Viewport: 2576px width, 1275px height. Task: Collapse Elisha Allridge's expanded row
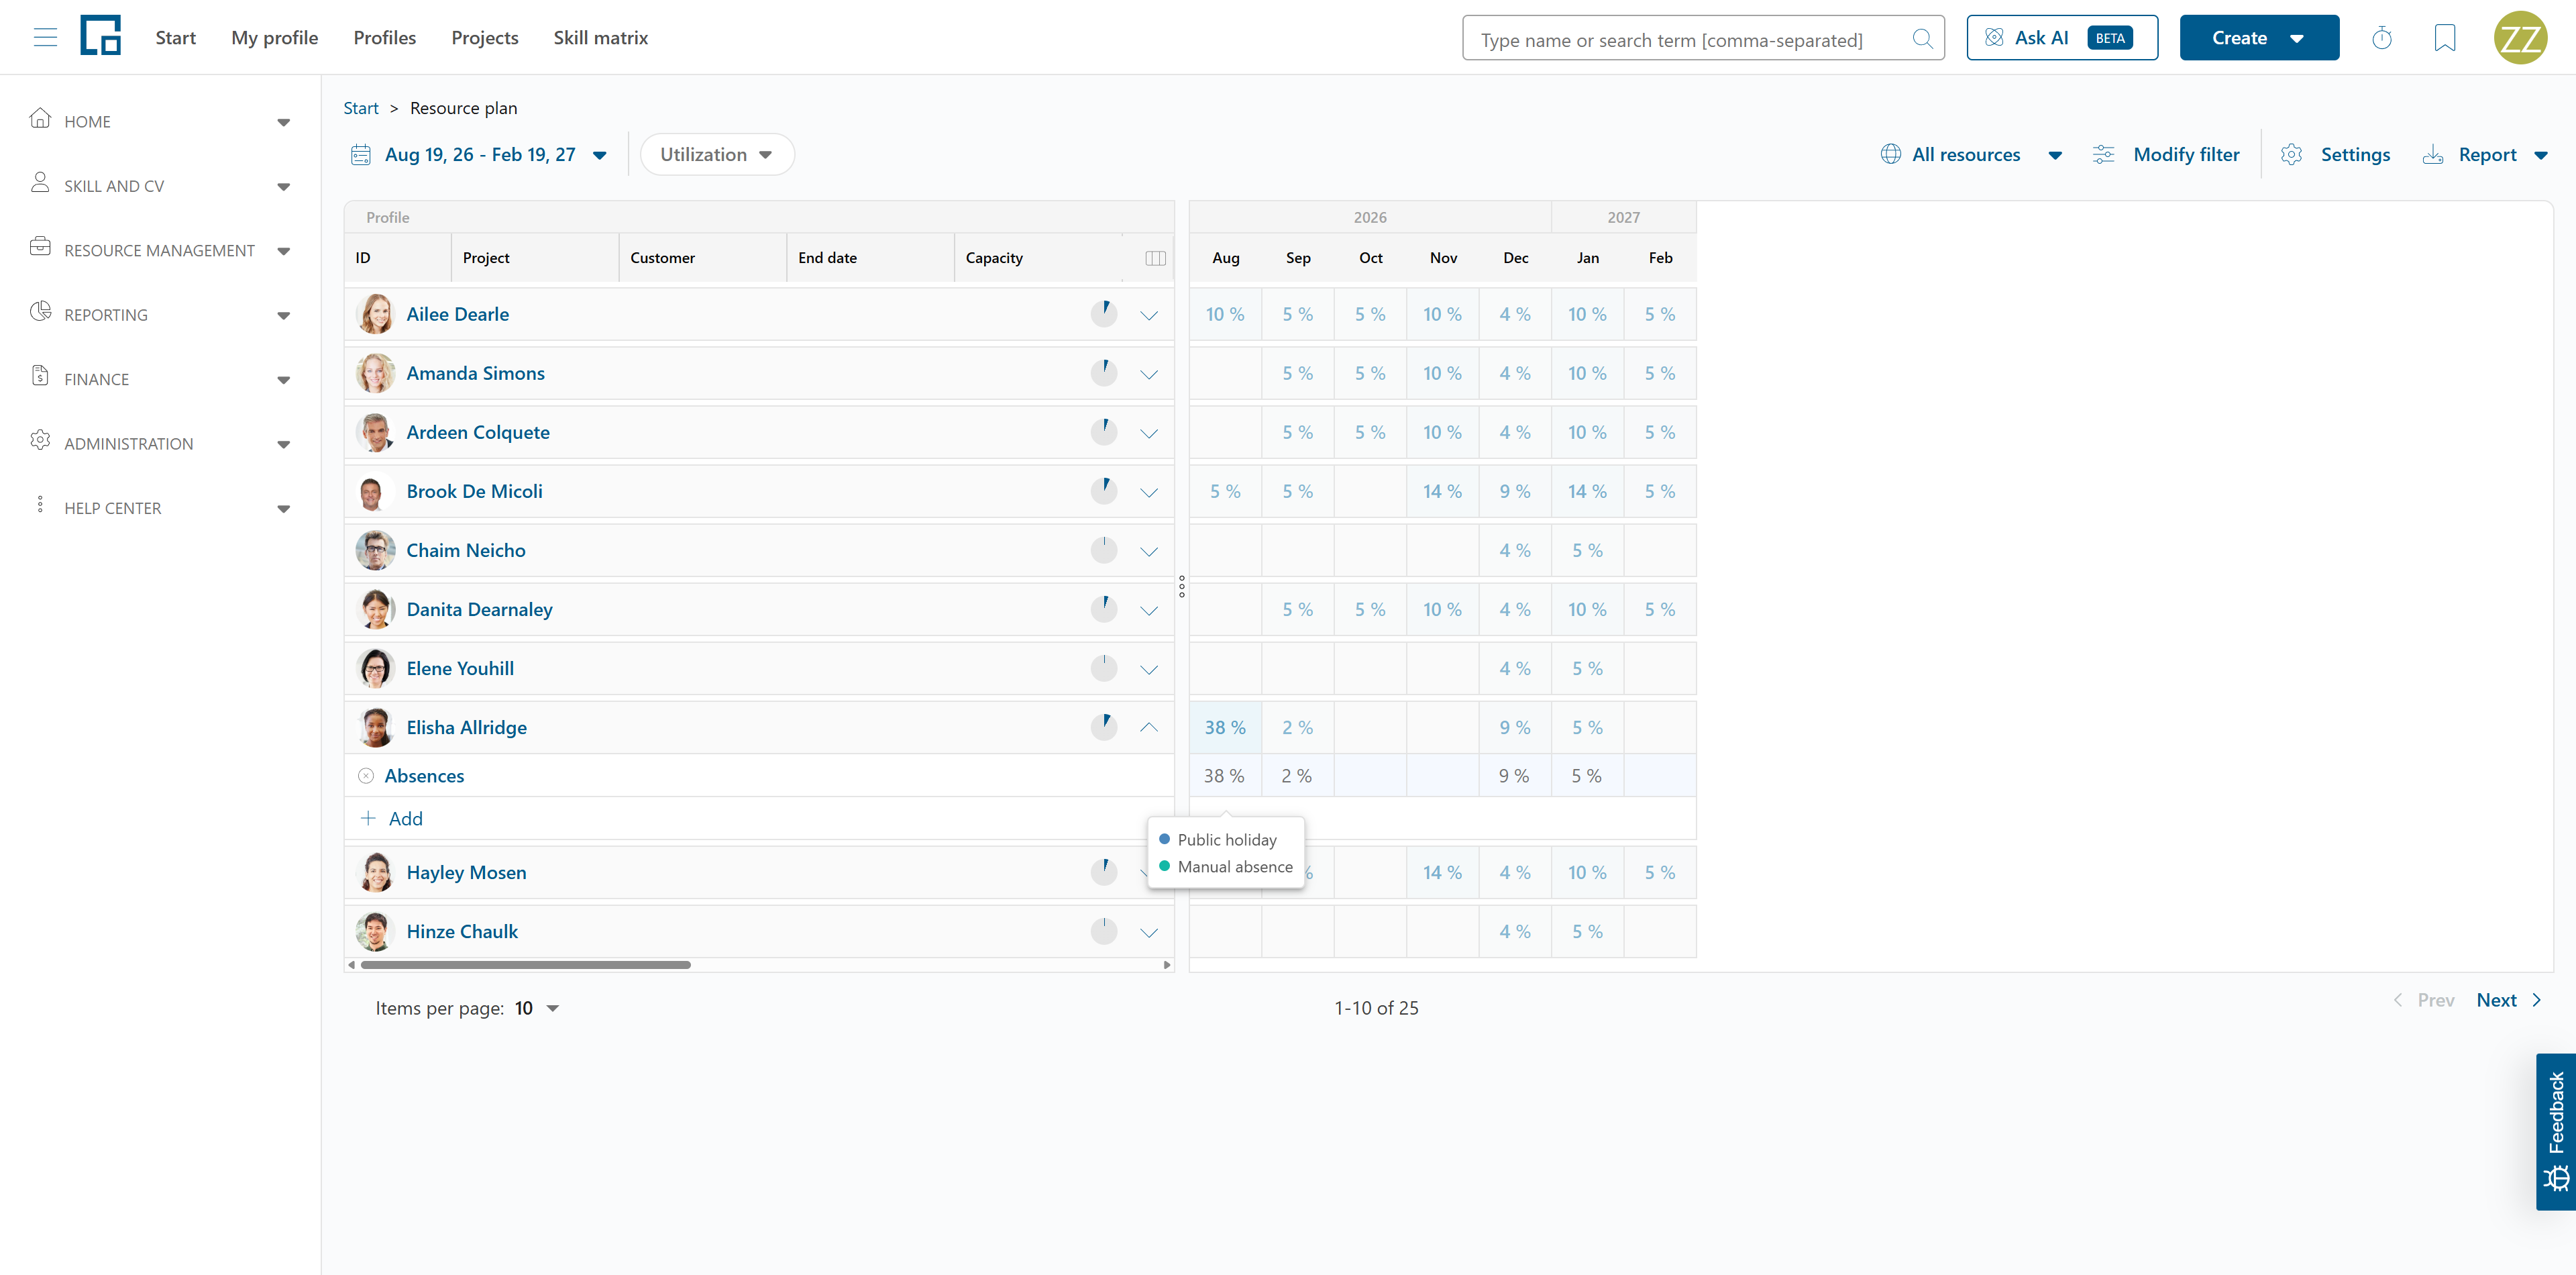pyautogui.click(x=1148, y=727)
